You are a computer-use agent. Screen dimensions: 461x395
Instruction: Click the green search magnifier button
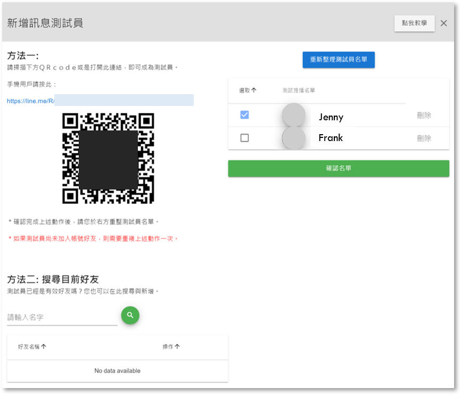[130, 315]
